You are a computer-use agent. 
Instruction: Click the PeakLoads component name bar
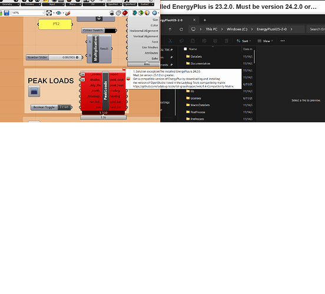[105, 91]
